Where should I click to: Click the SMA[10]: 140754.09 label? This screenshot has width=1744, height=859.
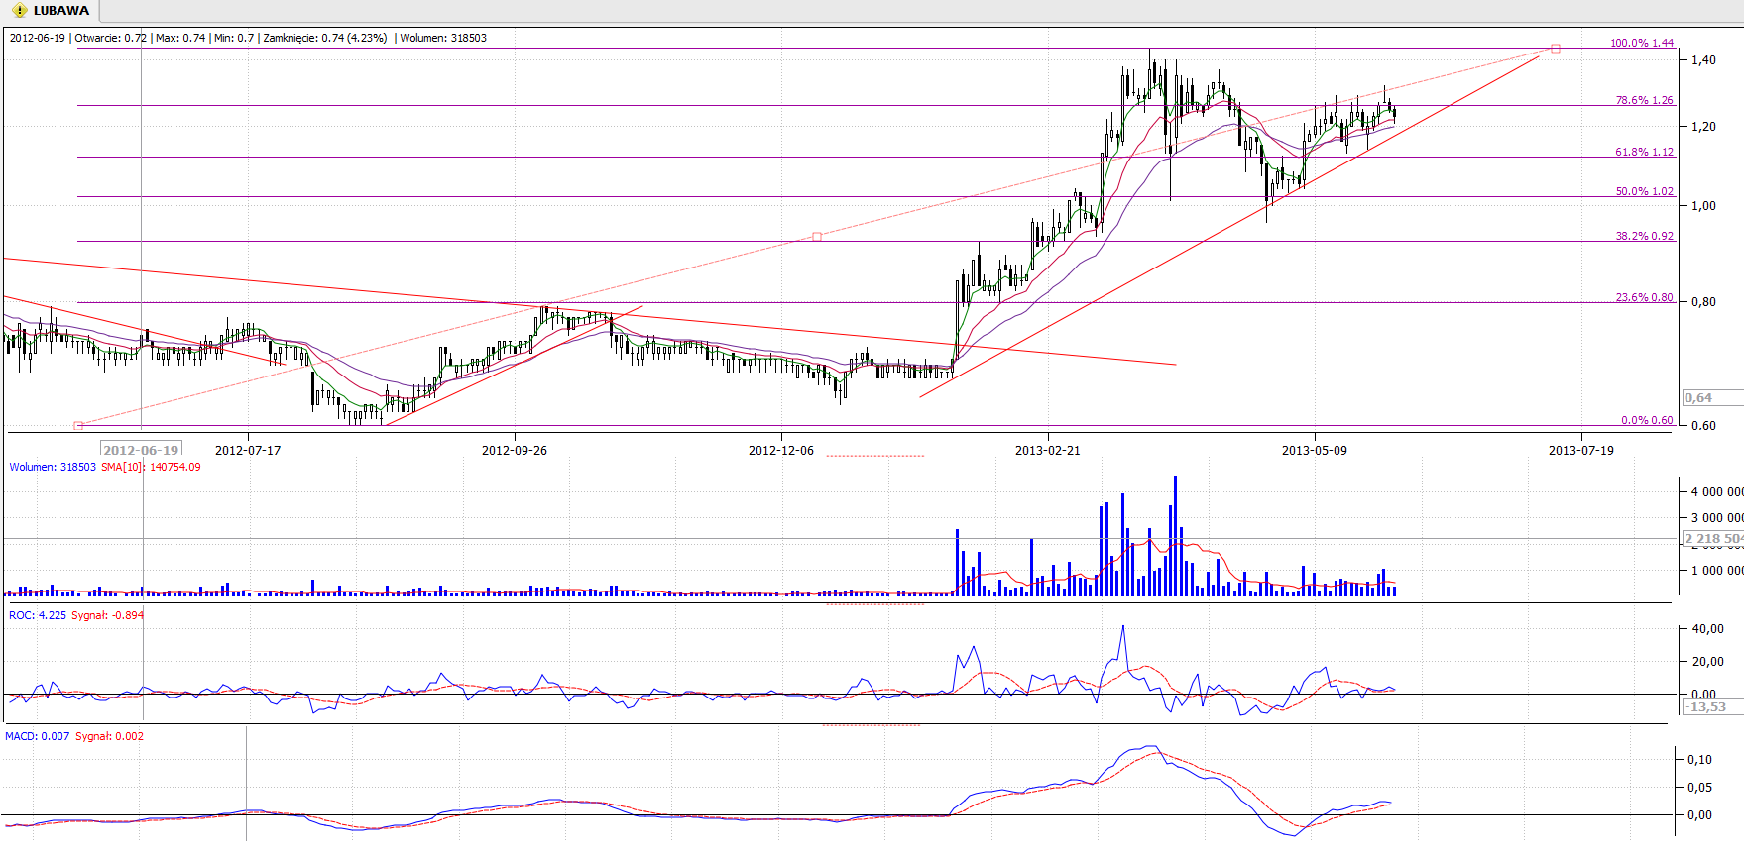pyautogui.click(x=151, y=467)
